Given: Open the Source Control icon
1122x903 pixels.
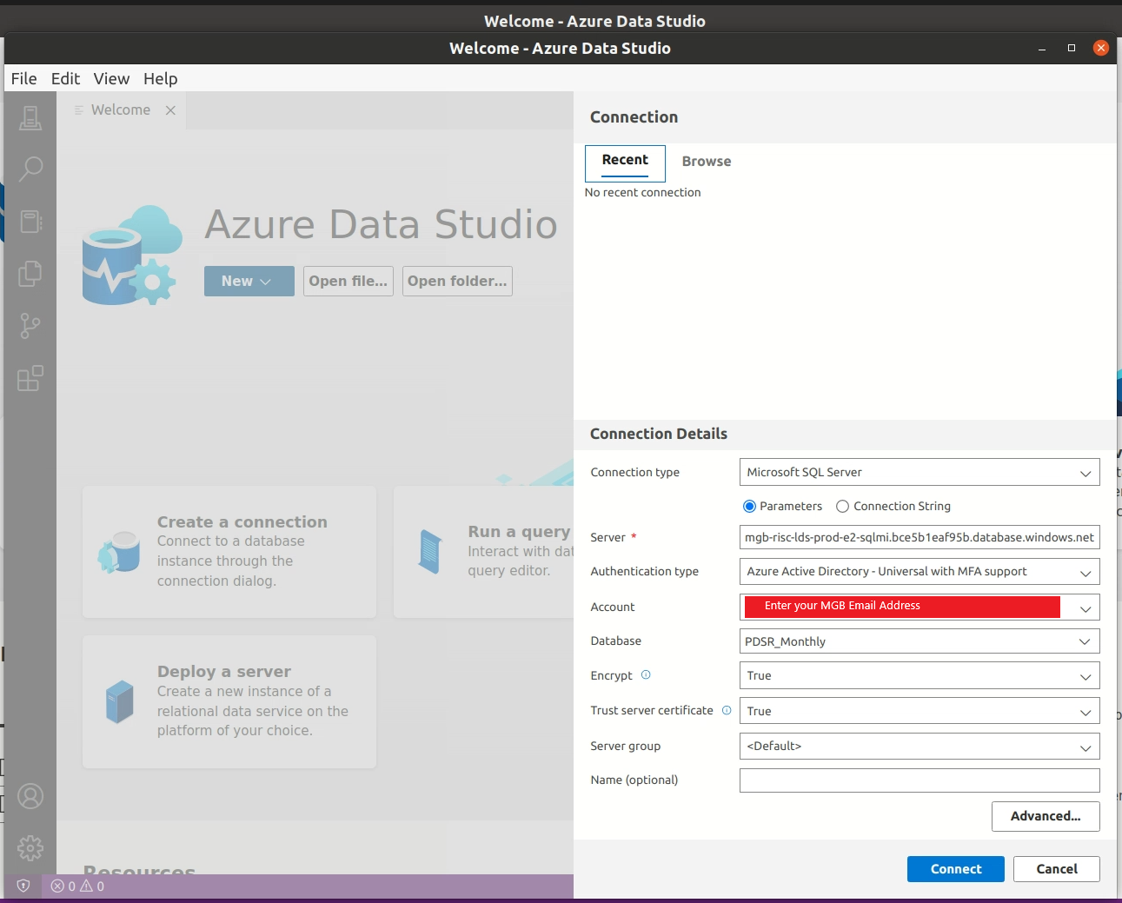Looking at the screenshot, I should pyautogui.click(x=30, y=326).
